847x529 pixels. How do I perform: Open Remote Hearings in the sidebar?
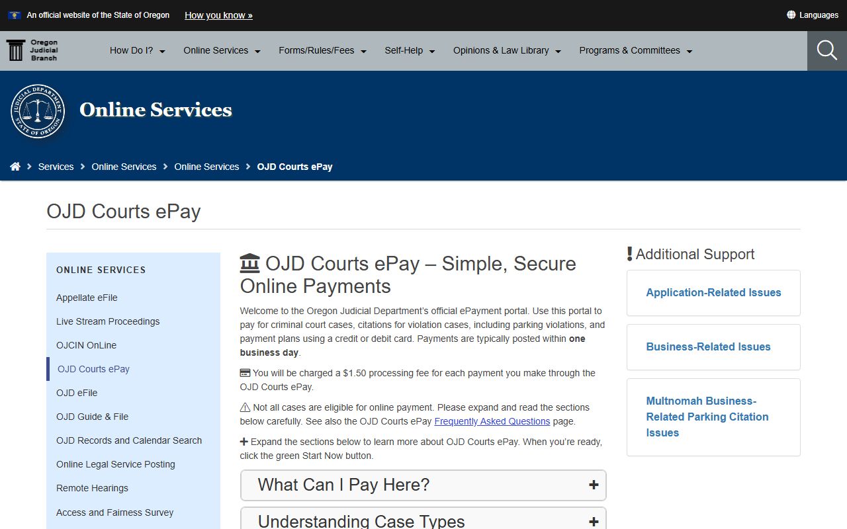(92, 488)
